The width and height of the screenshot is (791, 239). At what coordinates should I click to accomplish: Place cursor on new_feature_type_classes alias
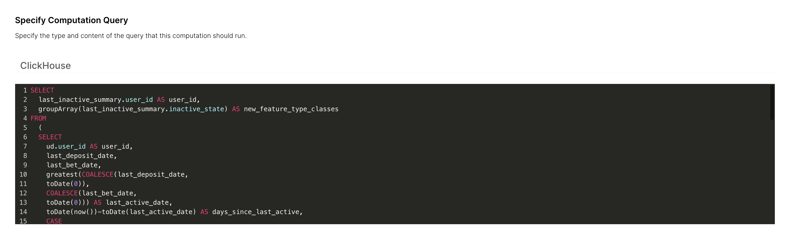[x=291, y=109]
